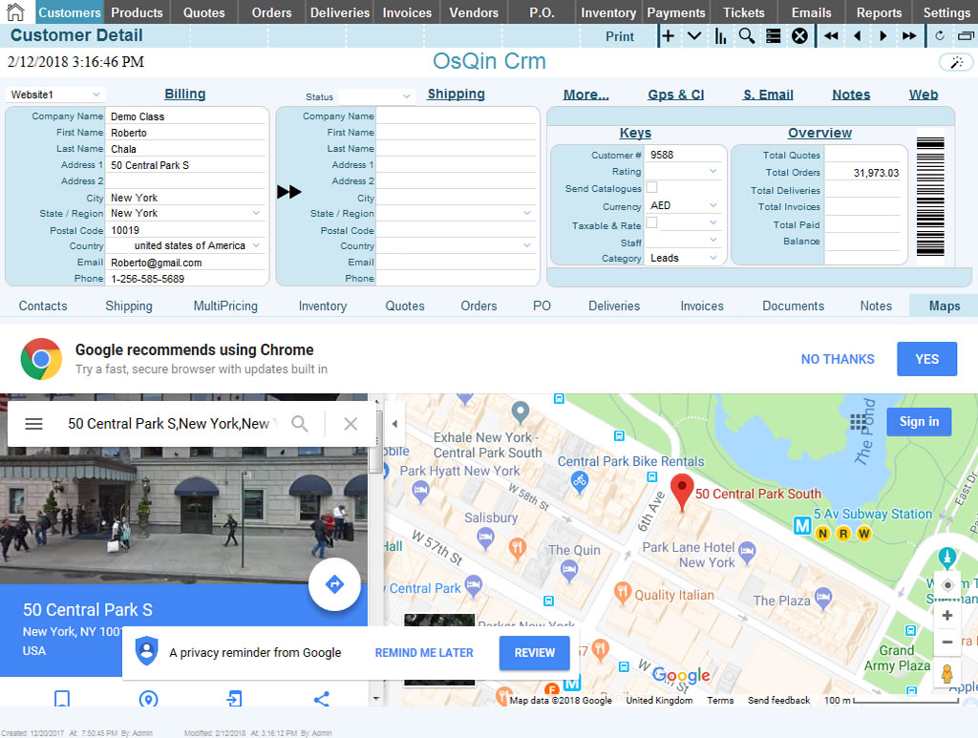Jump to last record arrow
The image size is (978, 738).
coord(909,36)
